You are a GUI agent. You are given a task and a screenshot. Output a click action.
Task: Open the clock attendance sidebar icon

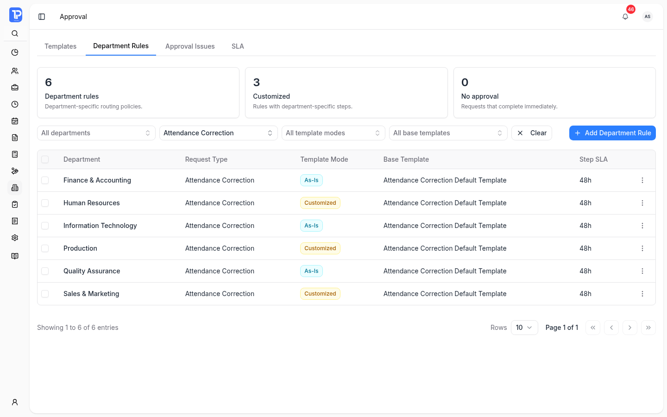(15, 104)
